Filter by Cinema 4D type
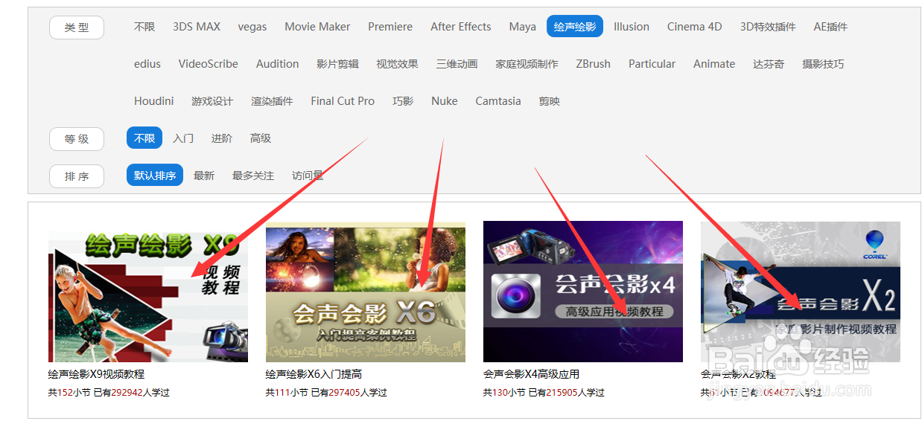The width and height of the screenshot is (922, 421). [x=695, y=27]
